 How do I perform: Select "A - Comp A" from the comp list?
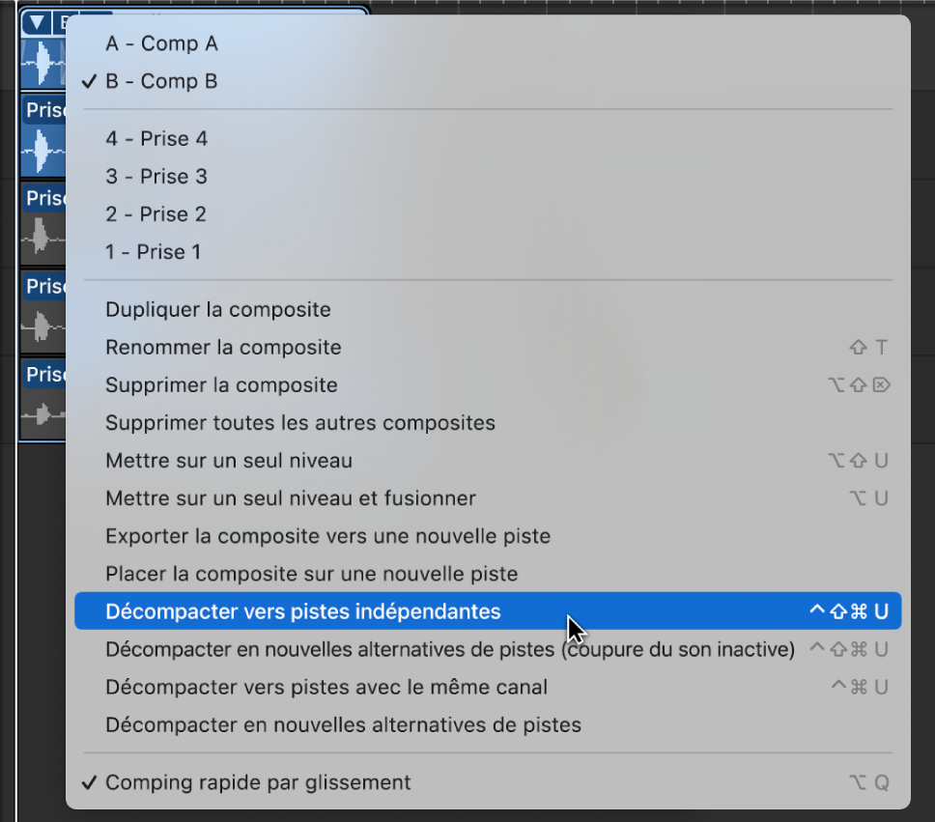tap(161, 43)
